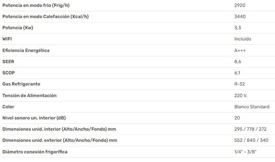Click the 'Incluido' WIFI value
275x162 pixels.
point(243,39)
